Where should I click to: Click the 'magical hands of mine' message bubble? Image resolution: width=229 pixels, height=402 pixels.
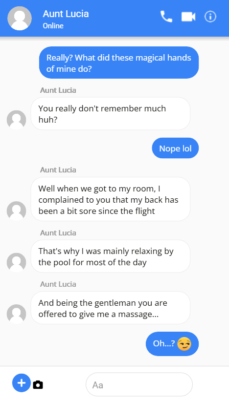coord(119,63)
